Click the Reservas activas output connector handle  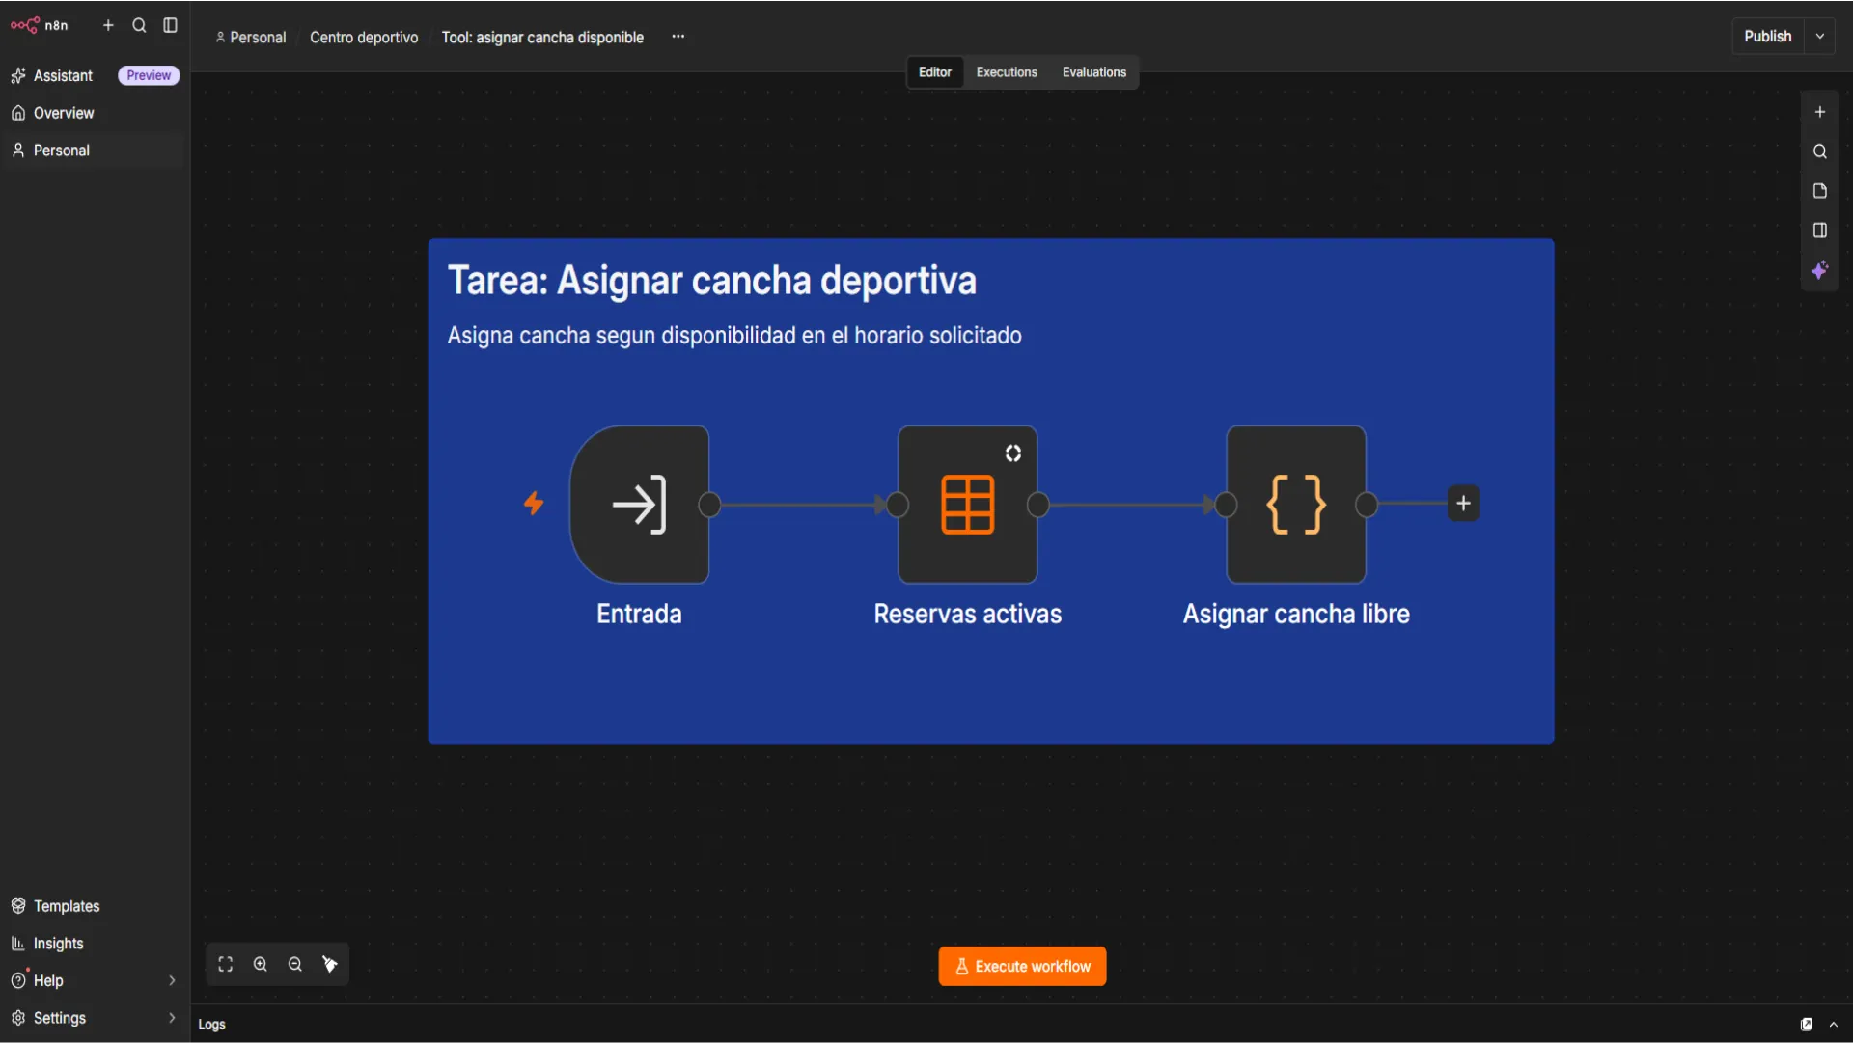[1038, 505]
